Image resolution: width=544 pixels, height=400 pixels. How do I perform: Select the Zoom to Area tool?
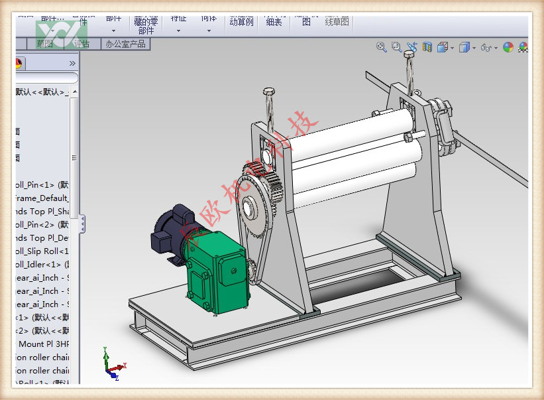coord(396,47)
